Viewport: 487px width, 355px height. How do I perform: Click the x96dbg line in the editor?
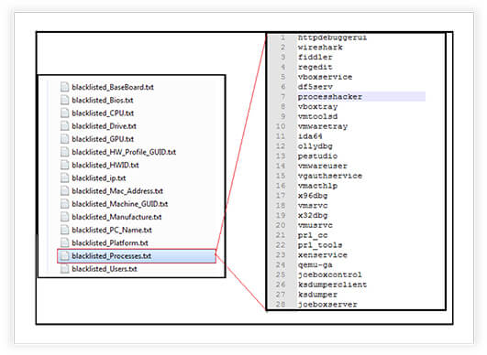(313, 196)
